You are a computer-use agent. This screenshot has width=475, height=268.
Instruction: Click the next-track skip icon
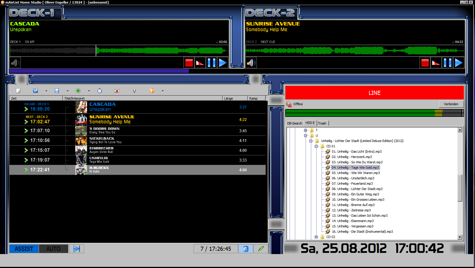pos(77,249)
